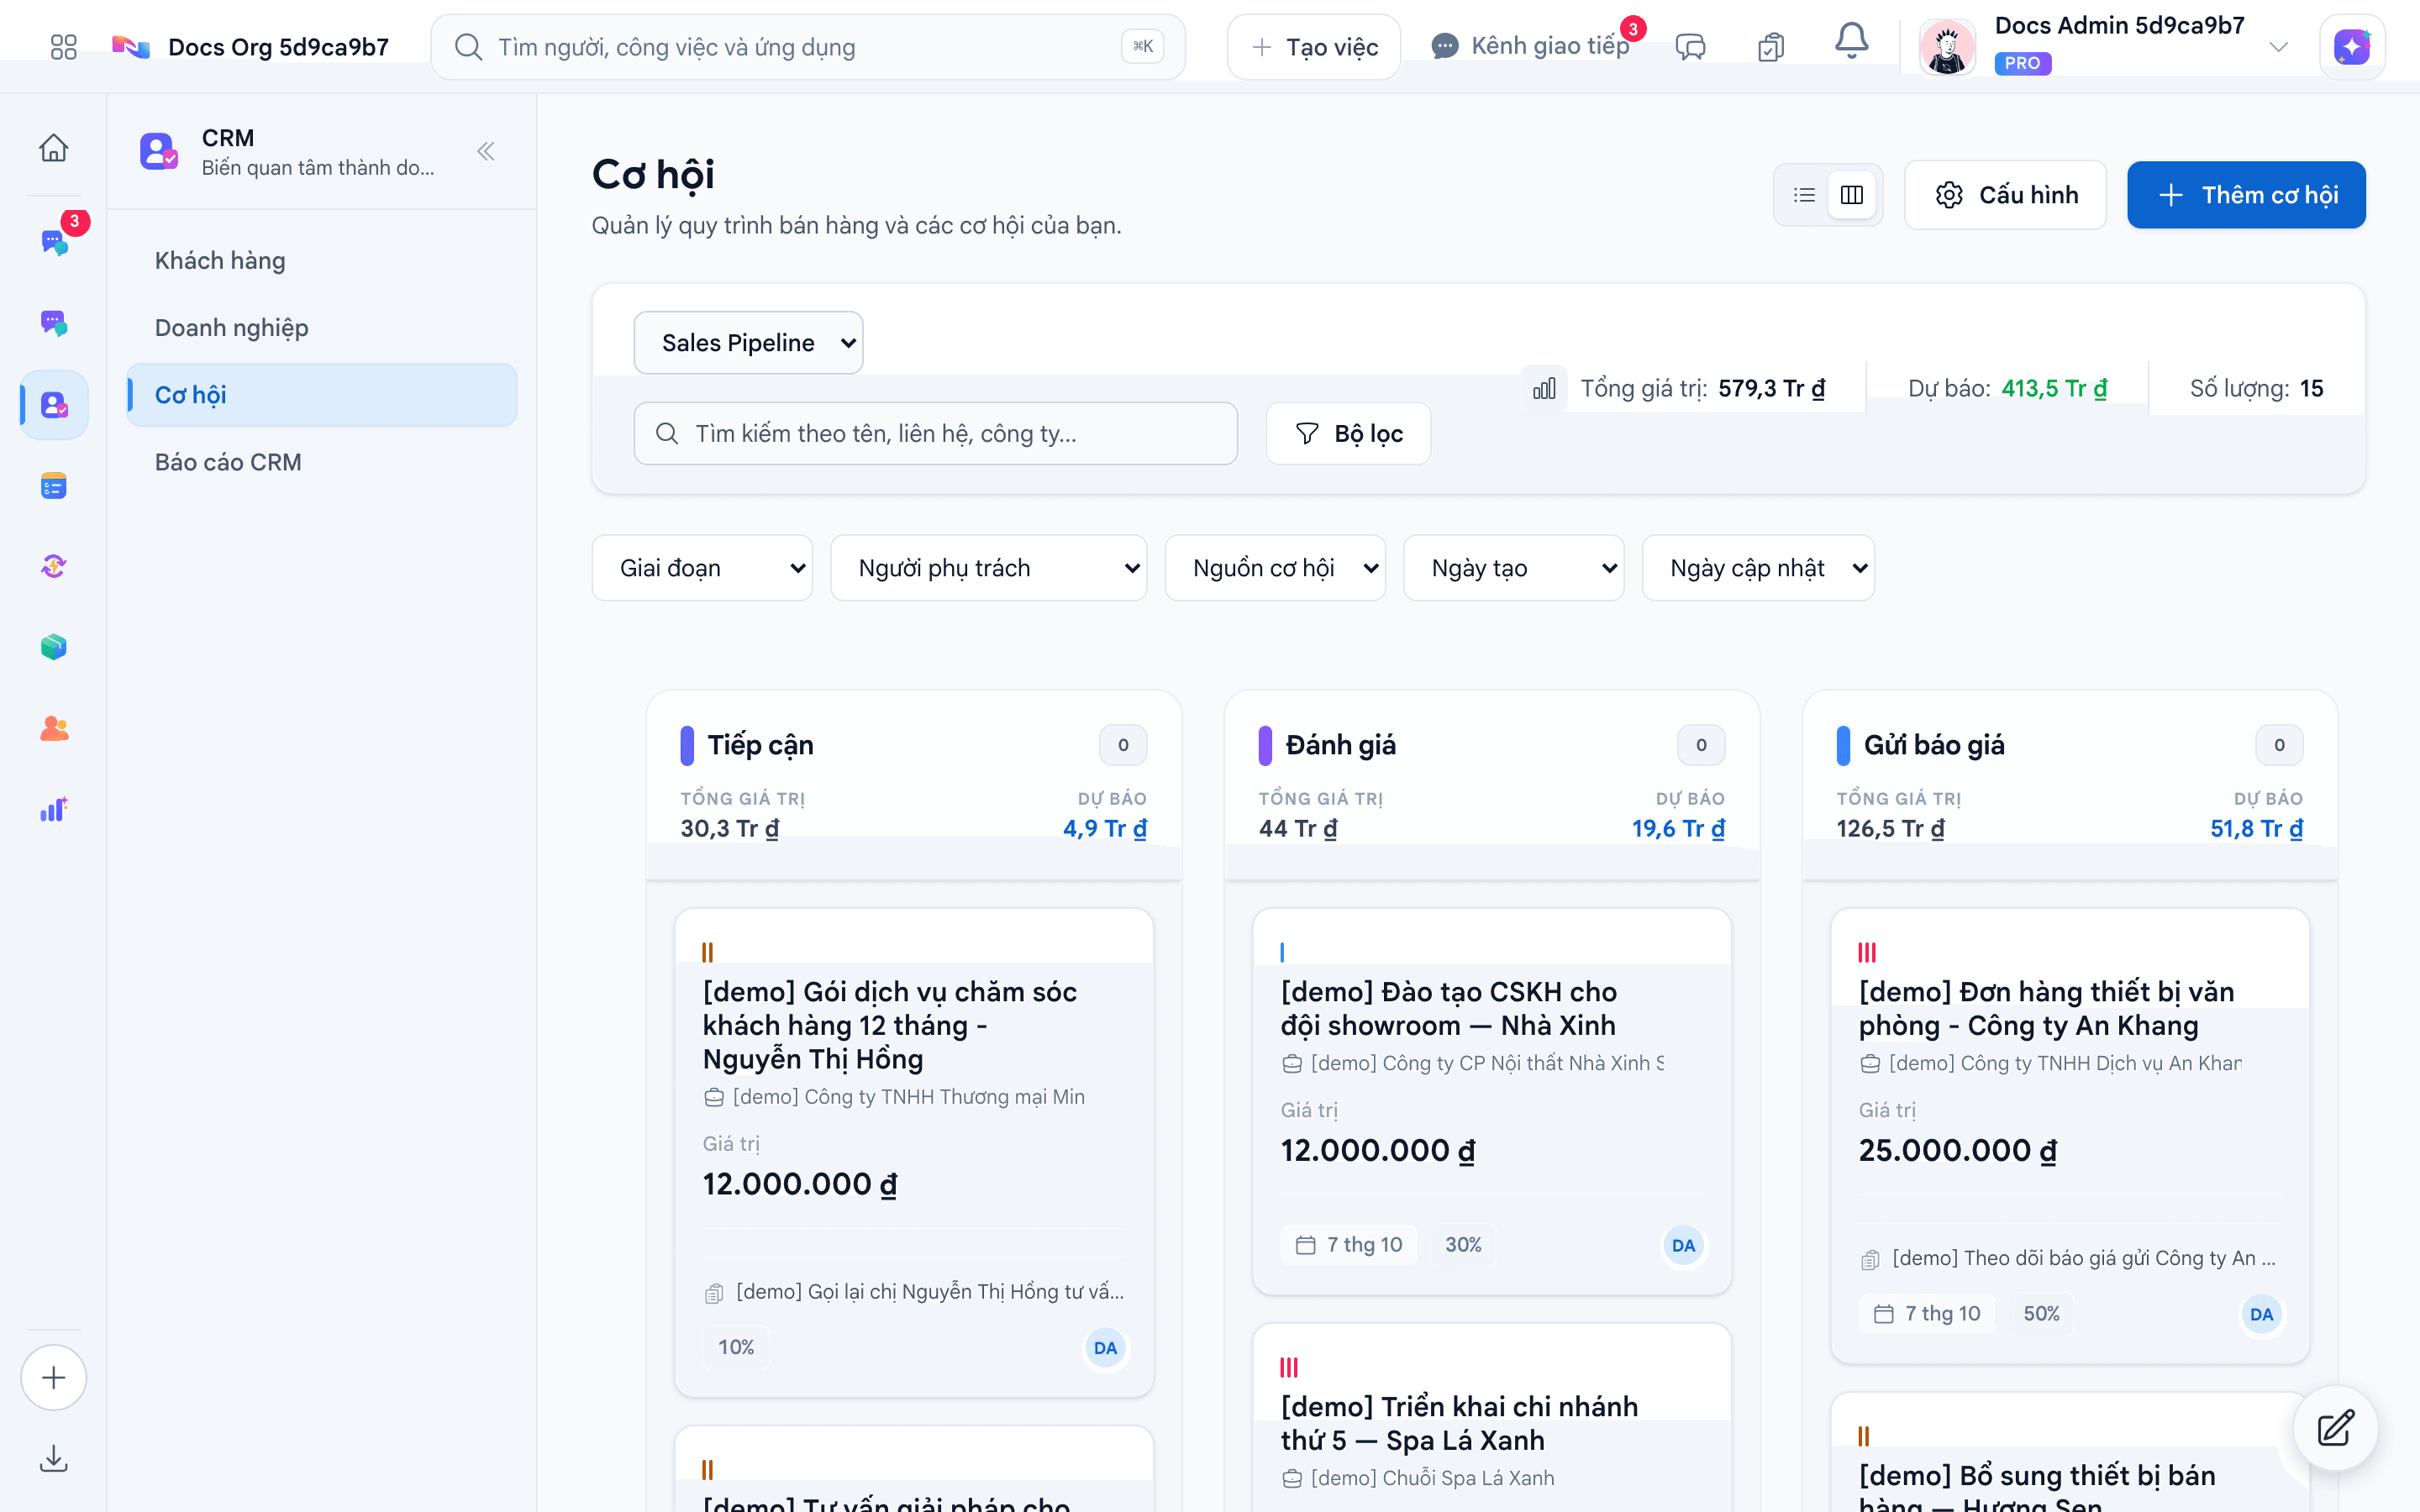
Task: Open chat icon with 3 badge in rail
Action: pos(54,241)
